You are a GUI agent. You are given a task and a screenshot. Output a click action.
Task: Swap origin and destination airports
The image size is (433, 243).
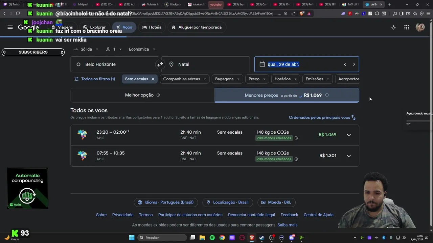[160, 64]
